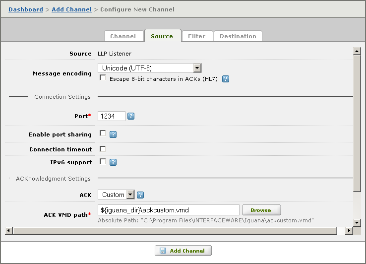This screenshot has width=366, height=264.
Task: Toggle the IPv6 support checkbox
Action: (x=103, y=161)
